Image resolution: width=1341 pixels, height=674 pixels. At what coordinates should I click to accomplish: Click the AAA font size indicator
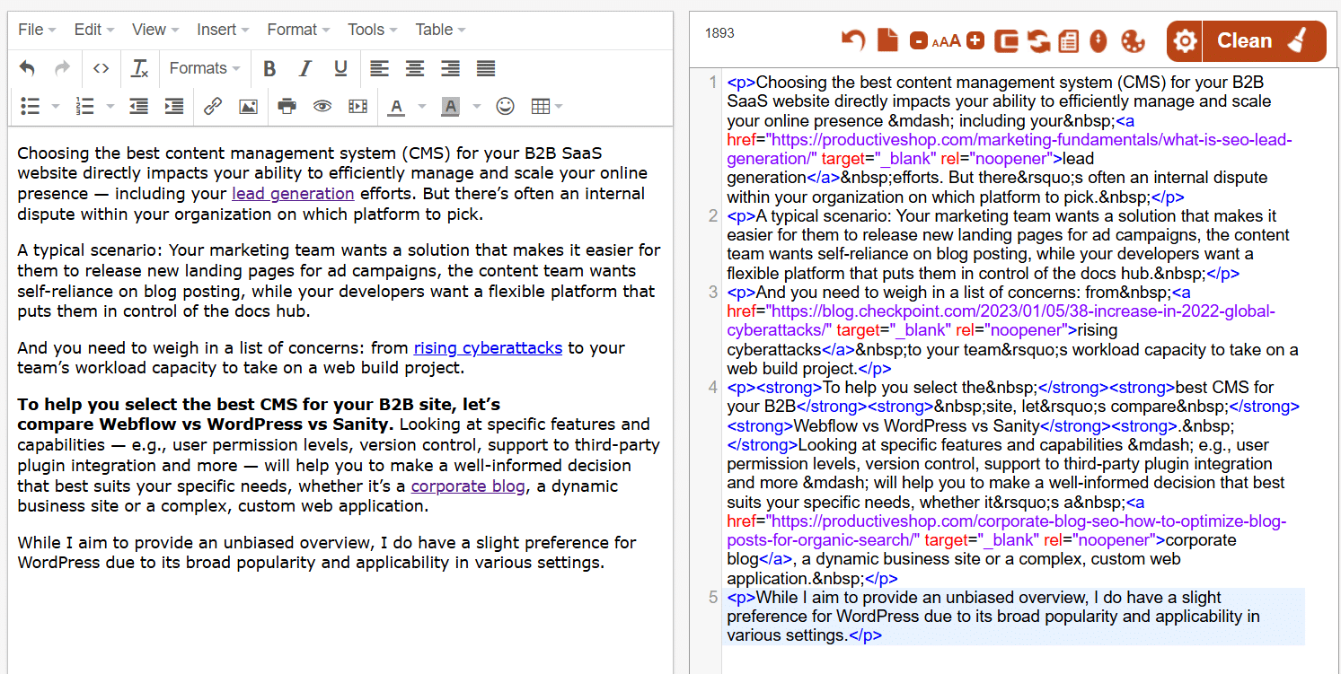(947, 41)
